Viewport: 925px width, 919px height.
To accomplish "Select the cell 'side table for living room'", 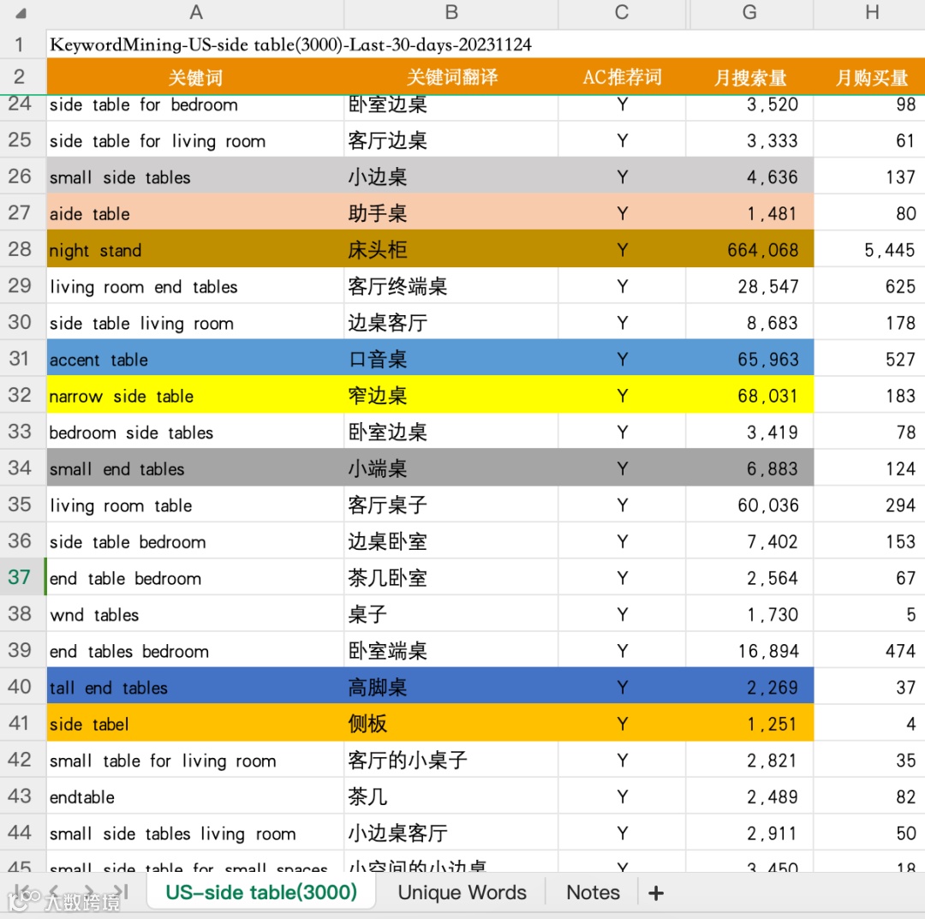I will [x=195, y=140].
